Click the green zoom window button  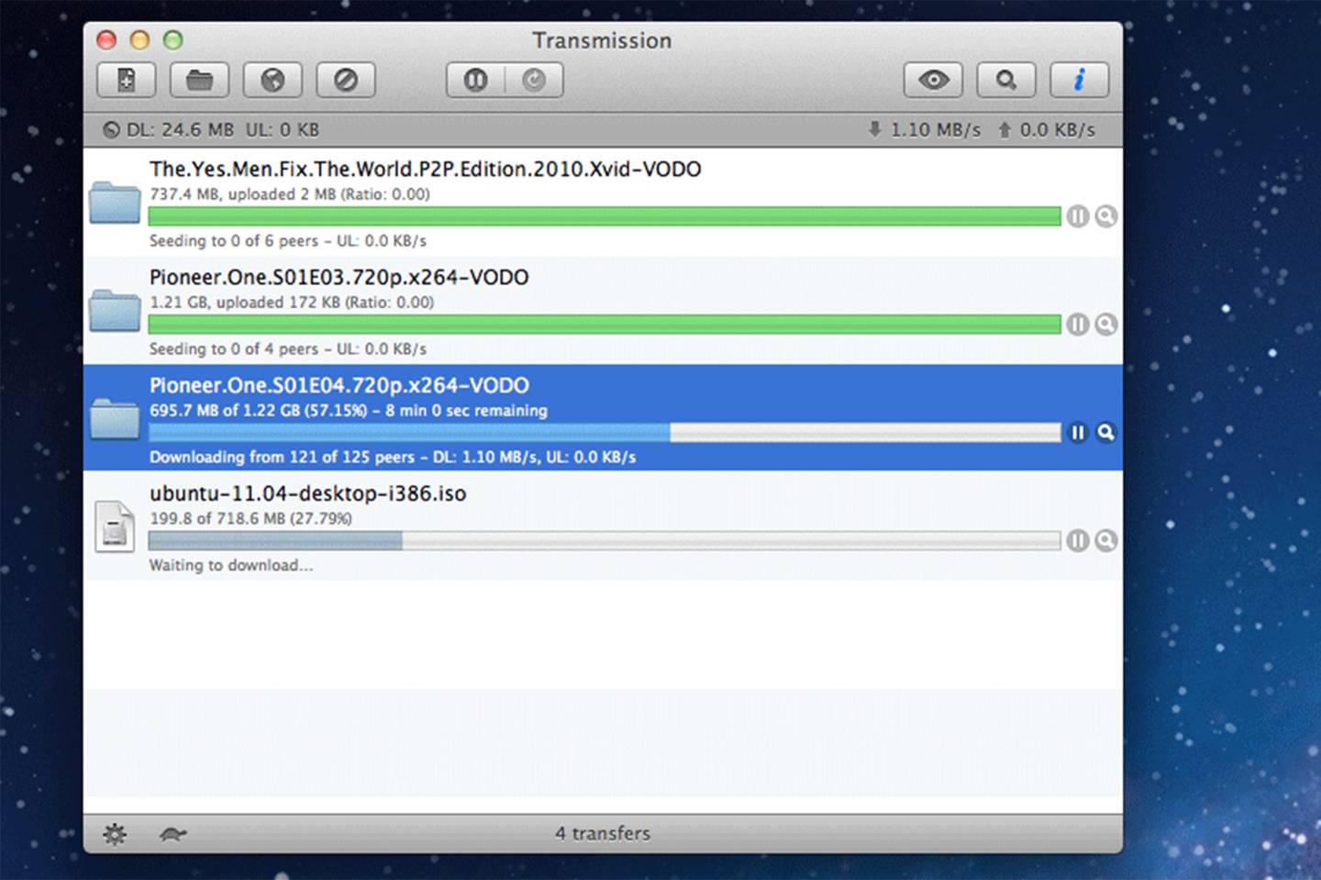point(172,40)
